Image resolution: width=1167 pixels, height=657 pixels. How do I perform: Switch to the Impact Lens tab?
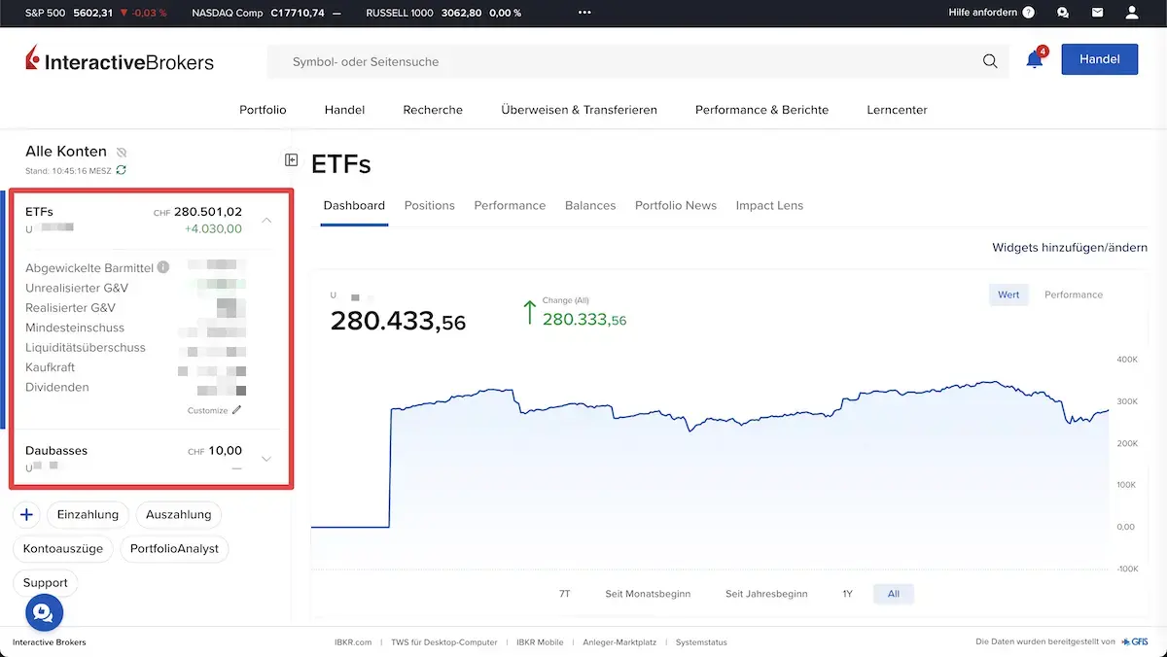coord(769,206)
